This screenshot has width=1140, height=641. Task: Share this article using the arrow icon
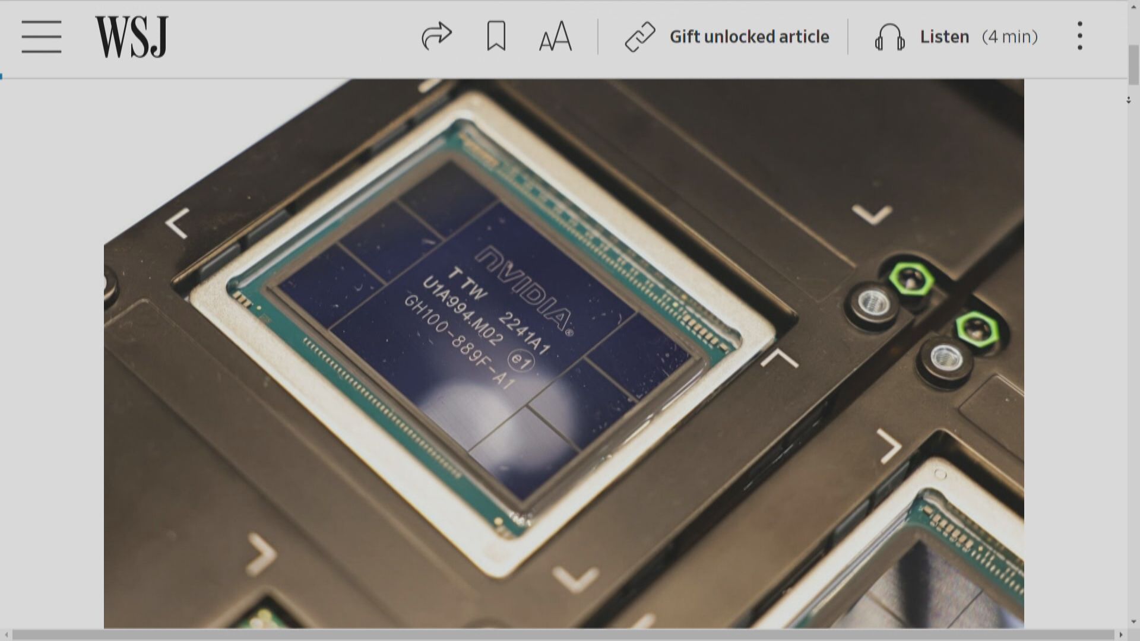point(436,36)
